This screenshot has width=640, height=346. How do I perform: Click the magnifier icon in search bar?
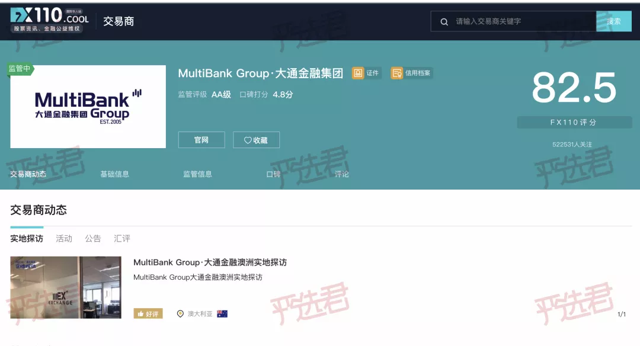pos(444,21)
